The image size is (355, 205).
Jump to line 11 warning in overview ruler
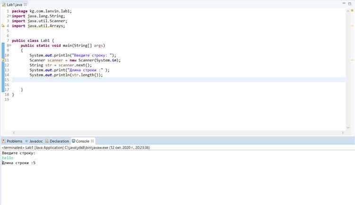[352, 60]
